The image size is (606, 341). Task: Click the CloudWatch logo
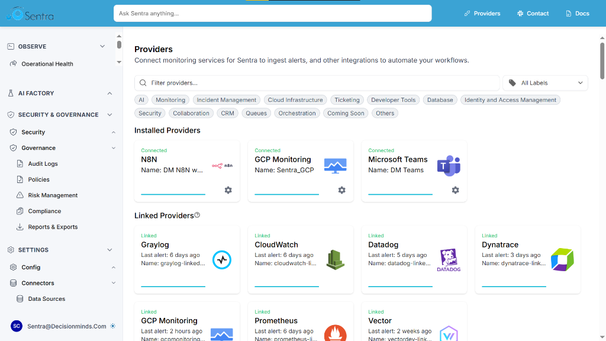[x=335, y=260]
